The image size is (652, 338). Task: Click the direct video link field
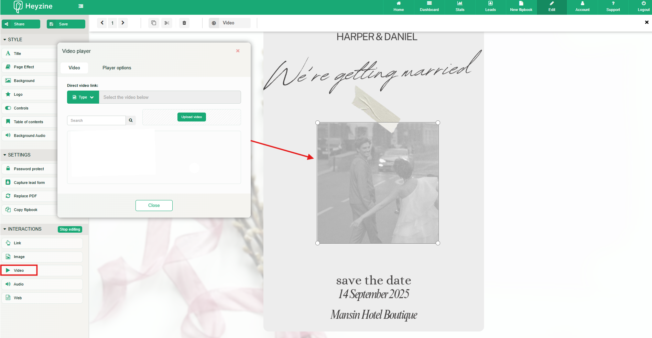(x=170, y=97)
